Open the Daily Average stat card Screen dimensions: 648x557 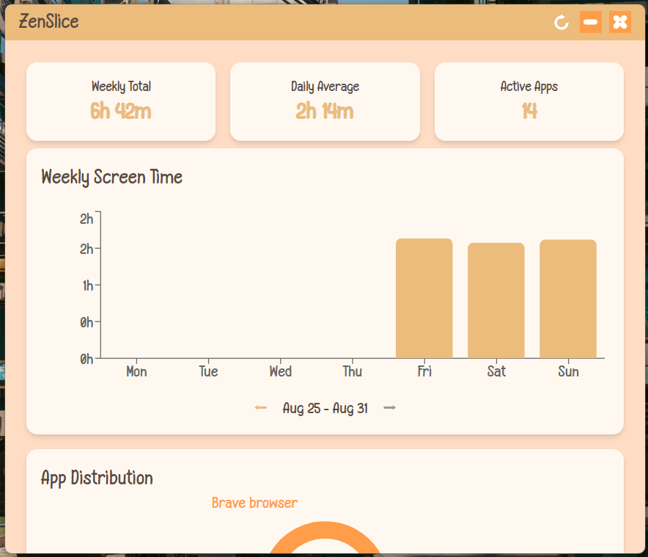click(325, 101)
